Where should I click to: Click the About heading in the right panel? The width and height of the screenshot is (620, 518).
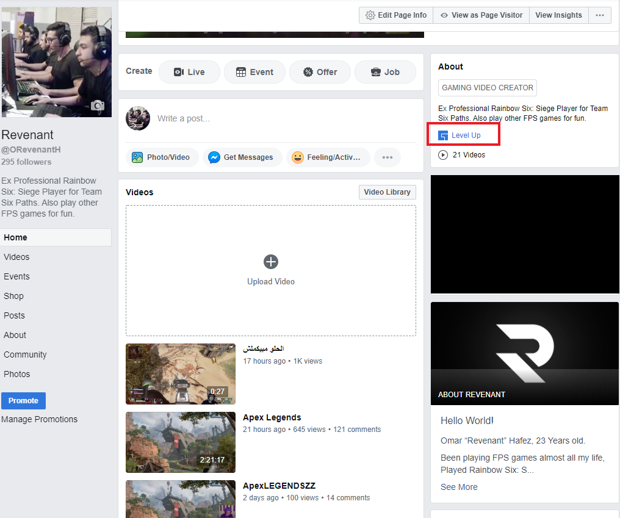click(450, 67)
